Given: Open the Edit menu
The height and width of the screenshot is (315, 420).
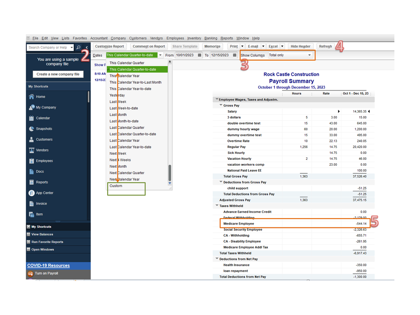Looking at the screenshot, I should click(45, 38).
